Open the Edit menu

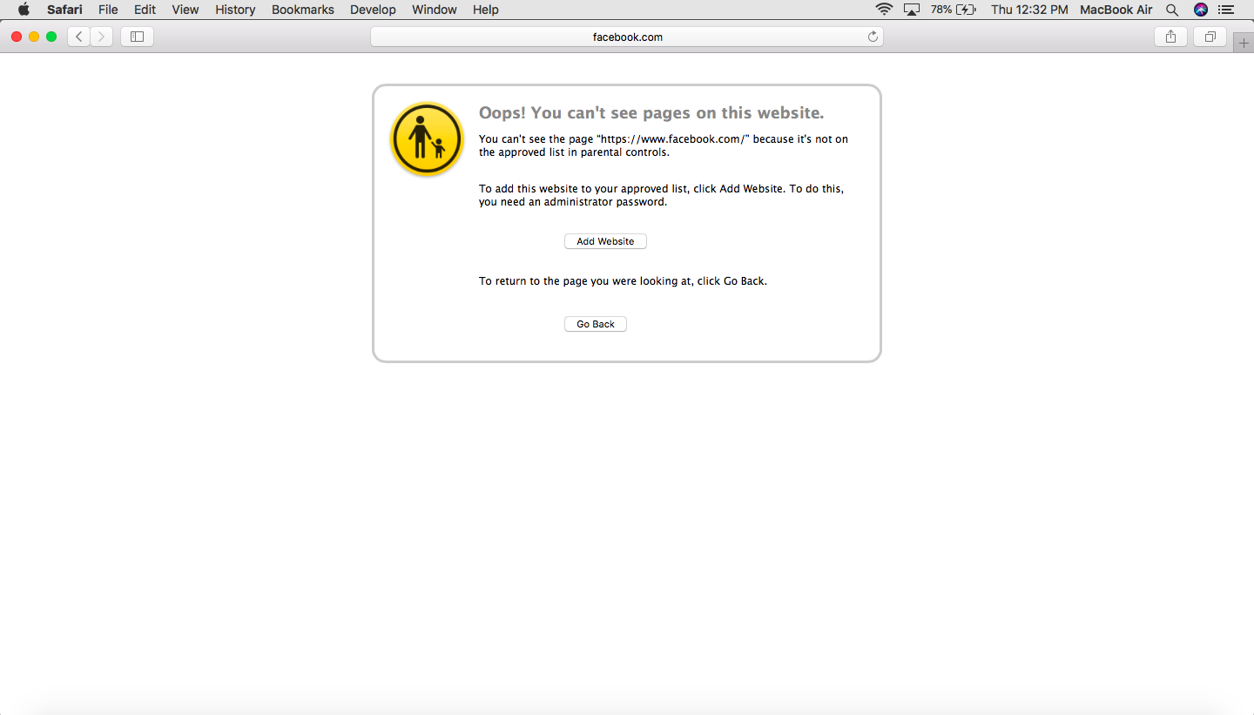click(145, 10)
